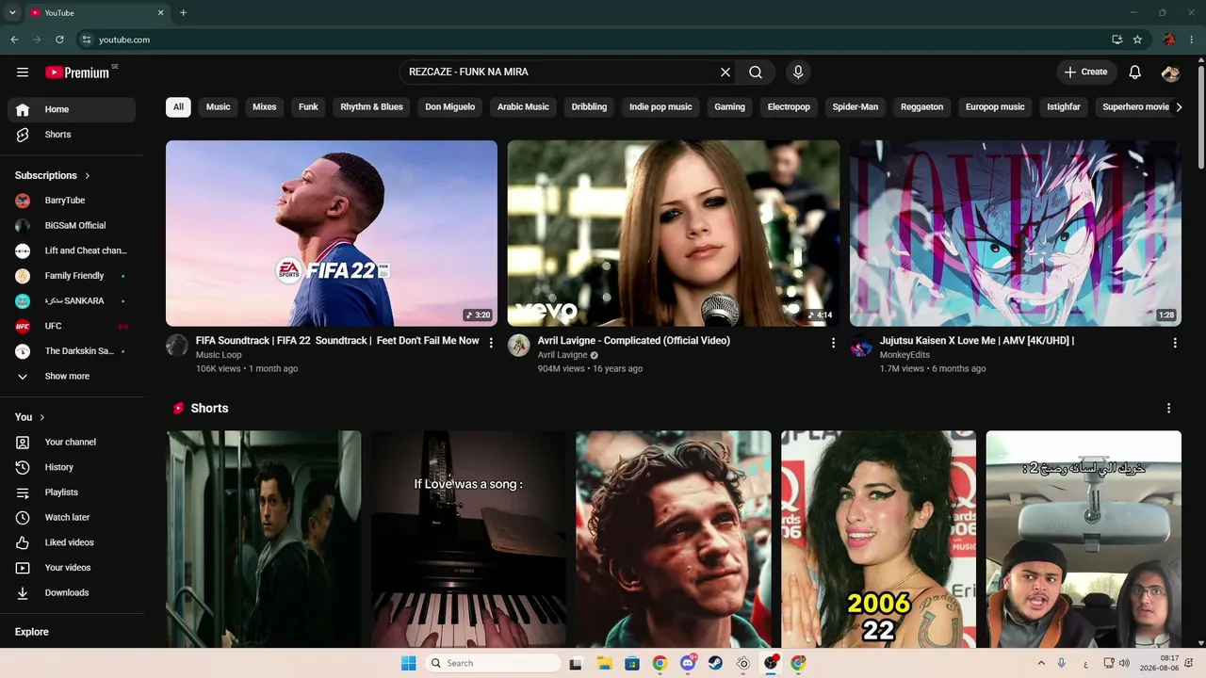Show hidden system tray icons

(1041, 663)
